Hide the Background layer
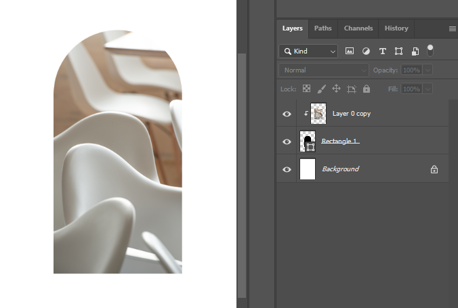Screen dimensions: 458x308 (x=287, y=170)
